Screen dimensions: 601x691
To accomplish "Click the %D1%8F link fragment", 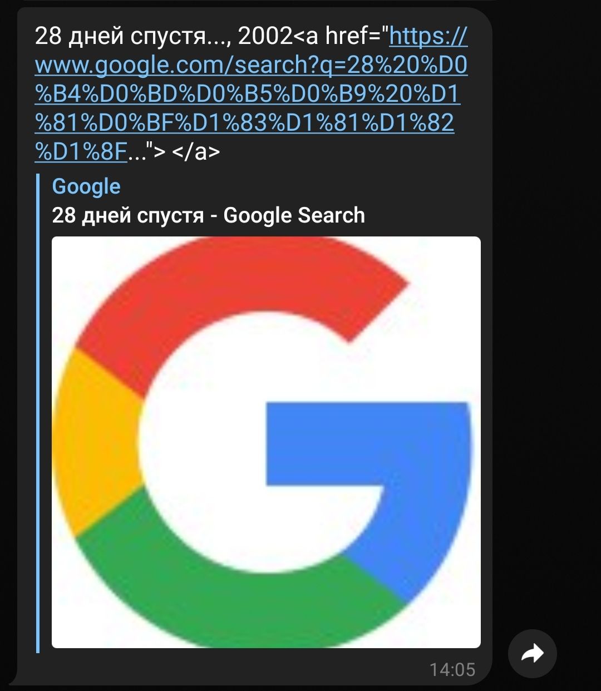I will point(81,151).
